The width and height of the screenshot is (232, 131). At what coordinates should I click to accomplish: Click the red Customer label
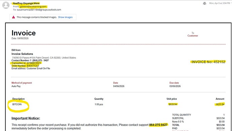[193, 36]
